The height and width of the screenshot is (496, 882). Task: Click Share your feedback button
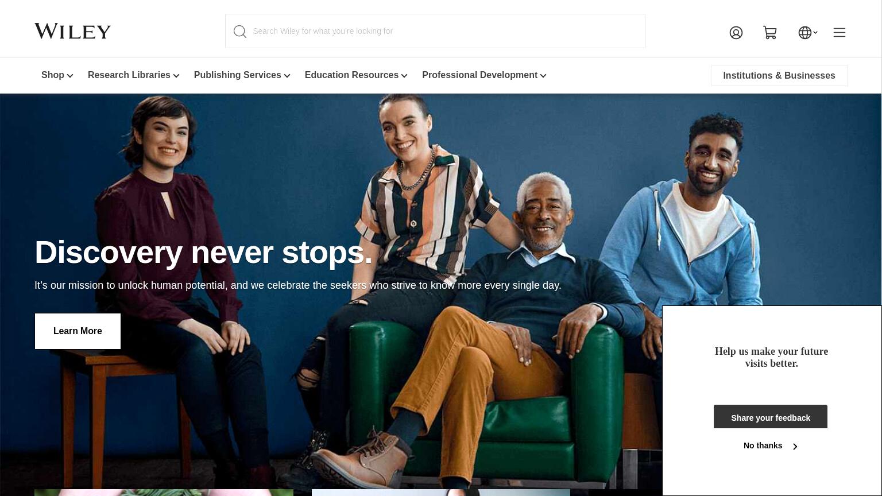coord(771,417)
